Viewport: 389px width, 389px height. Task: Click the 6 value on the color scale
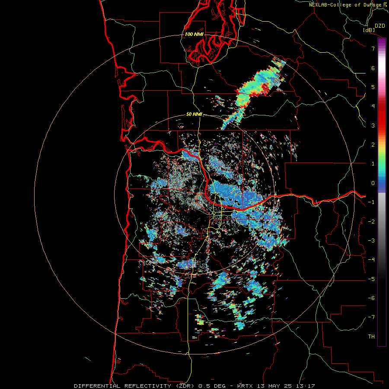coord(373,68)
